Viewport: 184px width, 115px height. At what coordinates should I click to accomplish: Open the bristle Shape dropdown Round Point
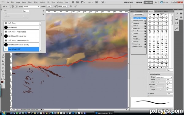coord(164,77)
